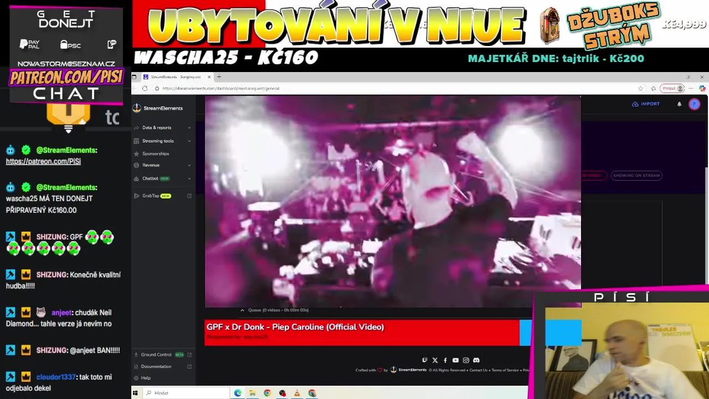The width and height of the screenshot is (709, 399).
Task: Click Documentation external link icon
Action: (189, 366)
